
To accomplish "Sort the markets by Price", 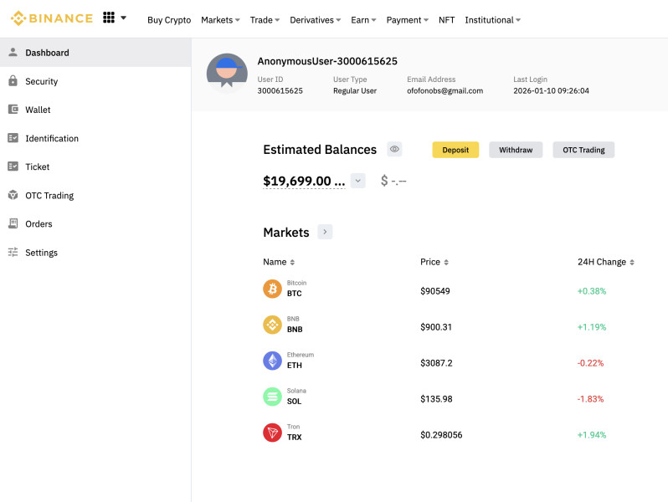I will (x=434, y=262).
